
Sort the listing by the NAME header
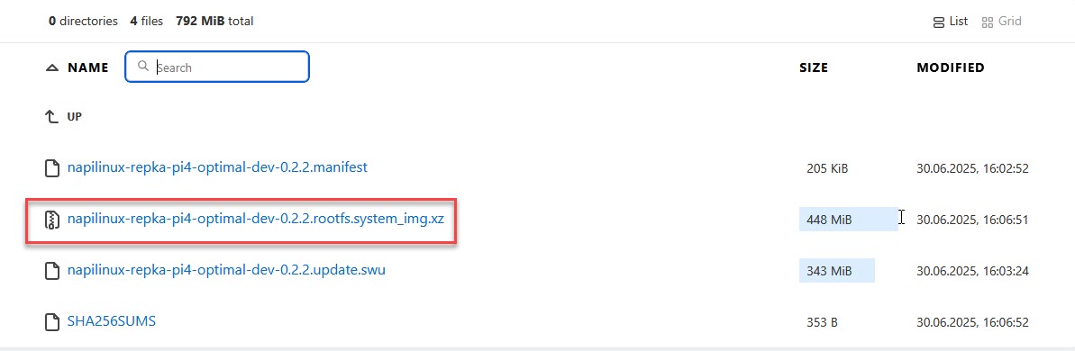(x=88, y=67)
